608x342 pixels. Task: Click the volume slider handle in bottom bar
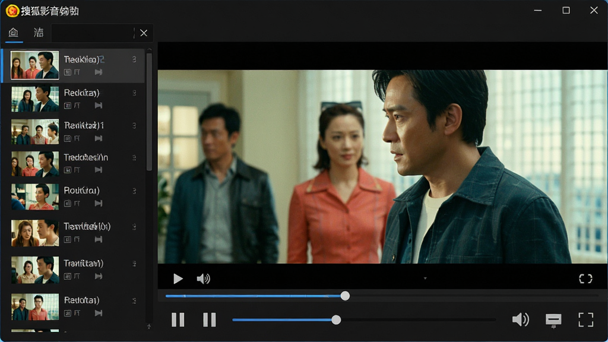pyautogui.click(x=336, y=320)
